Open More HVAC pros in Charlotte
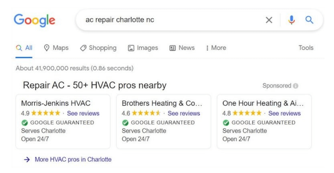The height and width of the screenshot is (173, 334). click(x=73, y=160)
